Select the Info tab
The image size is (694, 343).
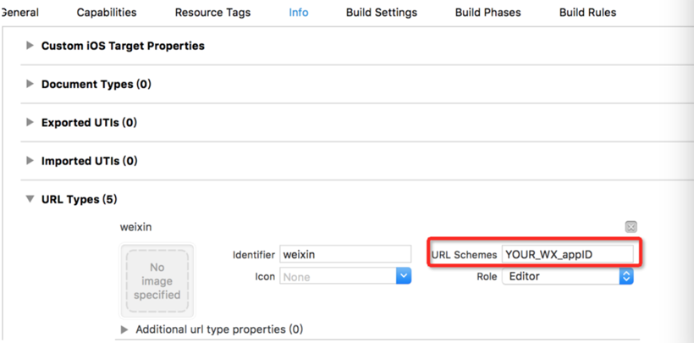(x=298, y=13)
